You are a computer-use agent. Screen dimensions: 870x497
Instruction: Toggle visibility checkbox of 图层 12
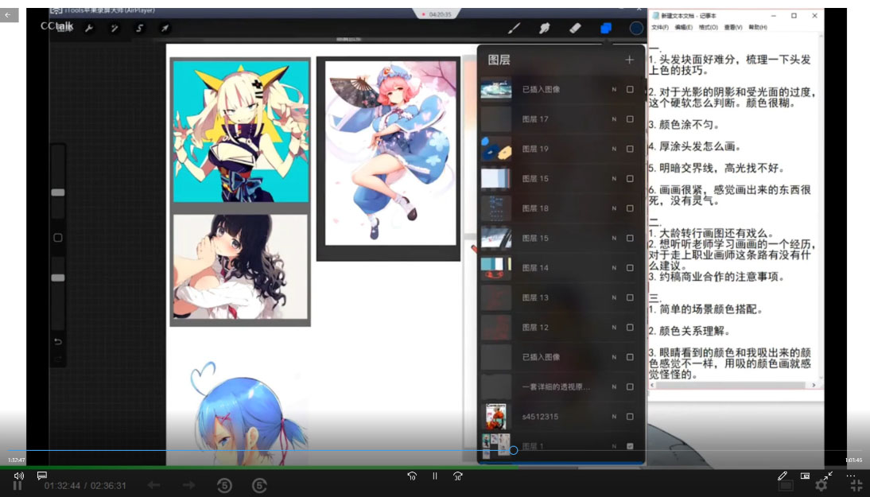[x=630, y=328]
